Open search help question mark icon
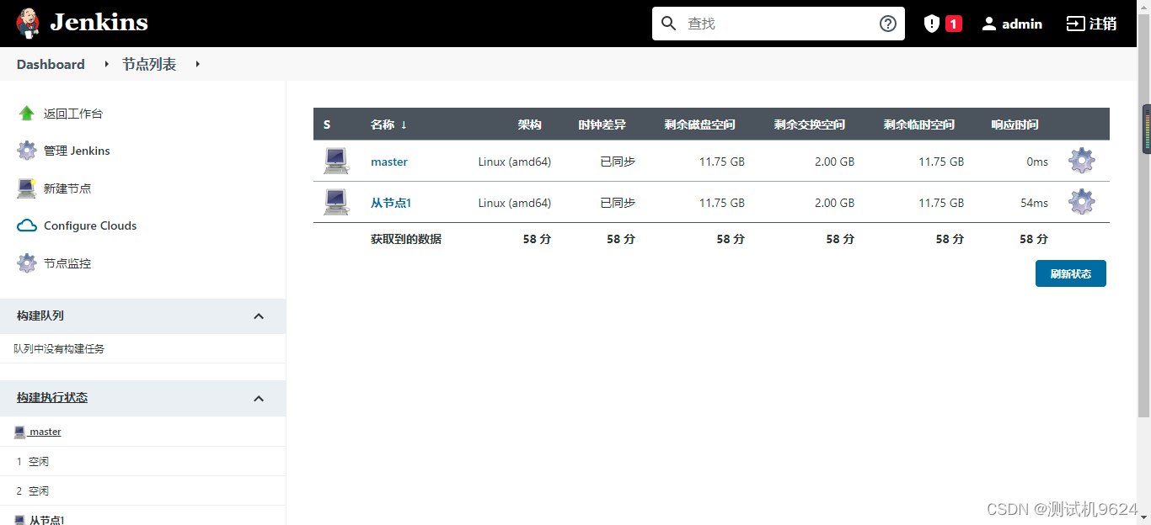Viewport: 1151px width, 525px height. point(888,24)
